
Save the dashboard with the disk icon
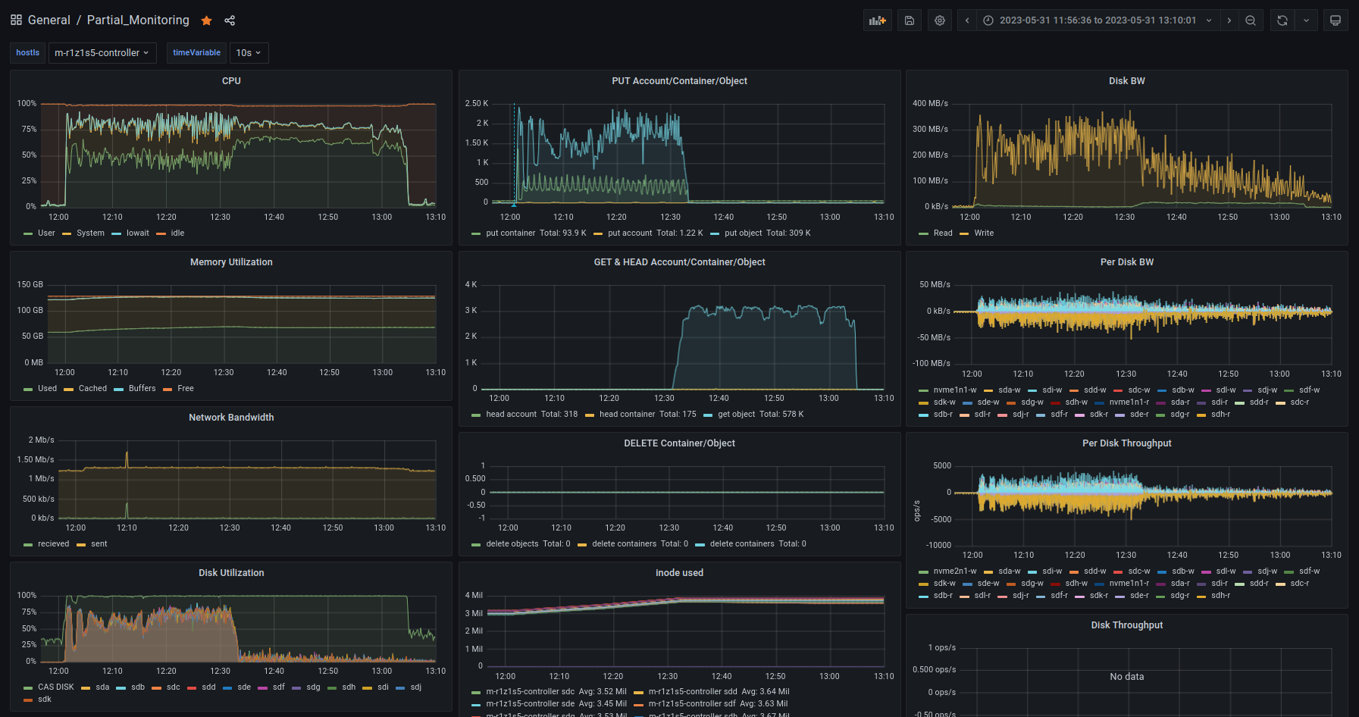tap(910, 20)
